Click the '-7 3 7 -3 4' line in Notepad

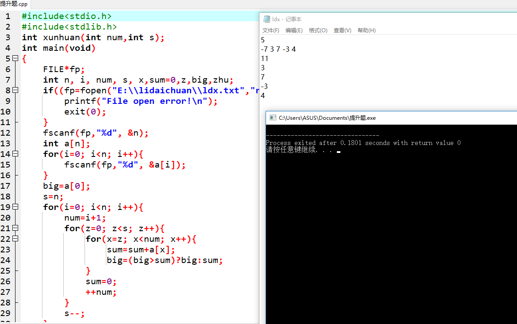point(278,49)
